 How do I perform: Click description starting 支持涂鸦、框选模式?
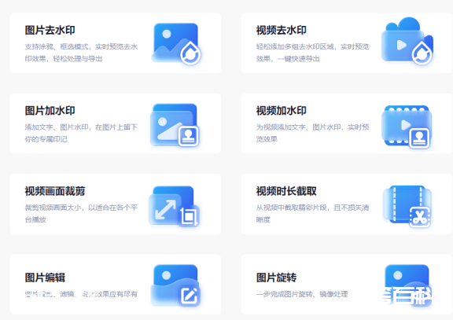point(81,53)
